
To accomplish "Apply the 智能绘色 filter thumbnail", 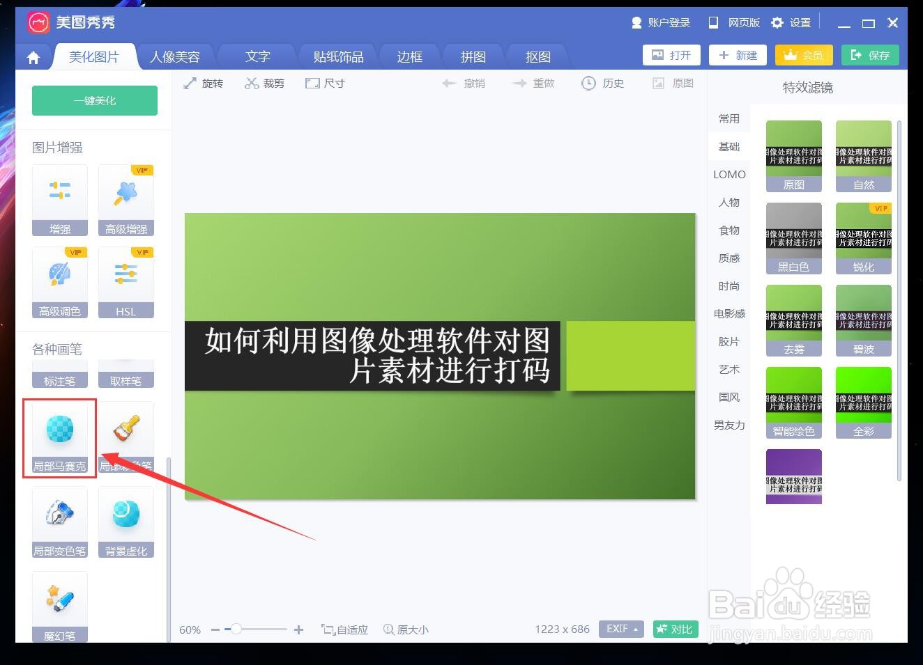I will click(794, 402).
